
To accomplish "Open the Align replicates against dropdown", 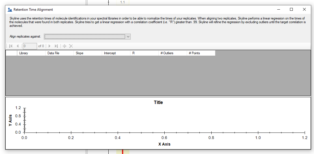I will pyautogui.click(x=128, y=37).
